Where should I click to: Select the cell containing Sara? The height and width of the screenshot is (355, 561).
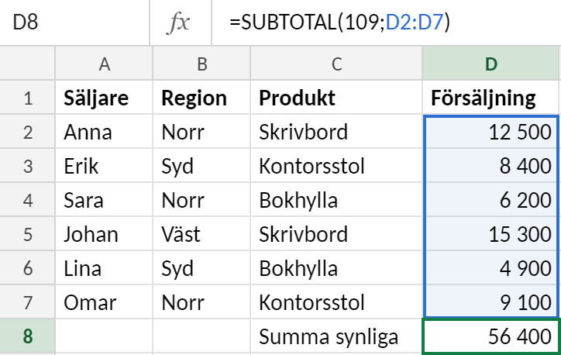pyautogui.click(x=104, y=200)
